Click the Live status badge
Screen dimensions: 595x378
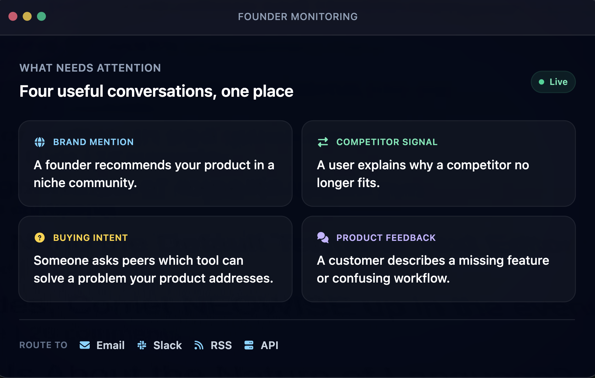(553, 82)
